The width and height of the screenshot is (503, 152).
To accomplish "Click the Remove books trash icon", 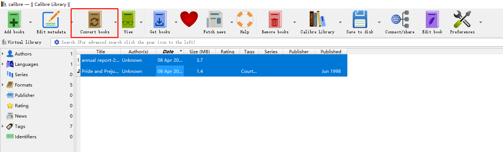I will tap(275, 20).
